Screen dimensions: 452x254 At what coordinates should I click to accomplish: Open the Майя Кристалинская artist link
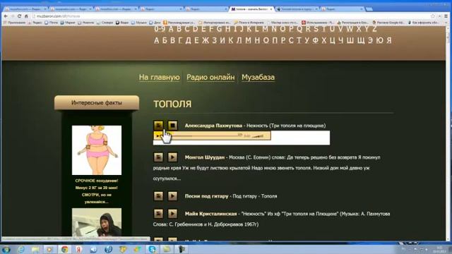pyautogui.click(x=210, y=214)
